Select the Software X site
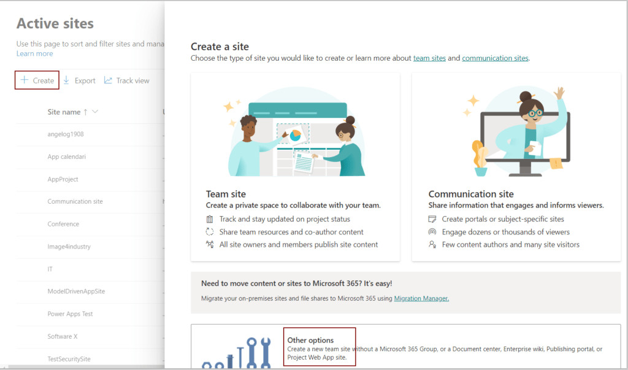This screenshot has width=628, height=370. [63, 336]
